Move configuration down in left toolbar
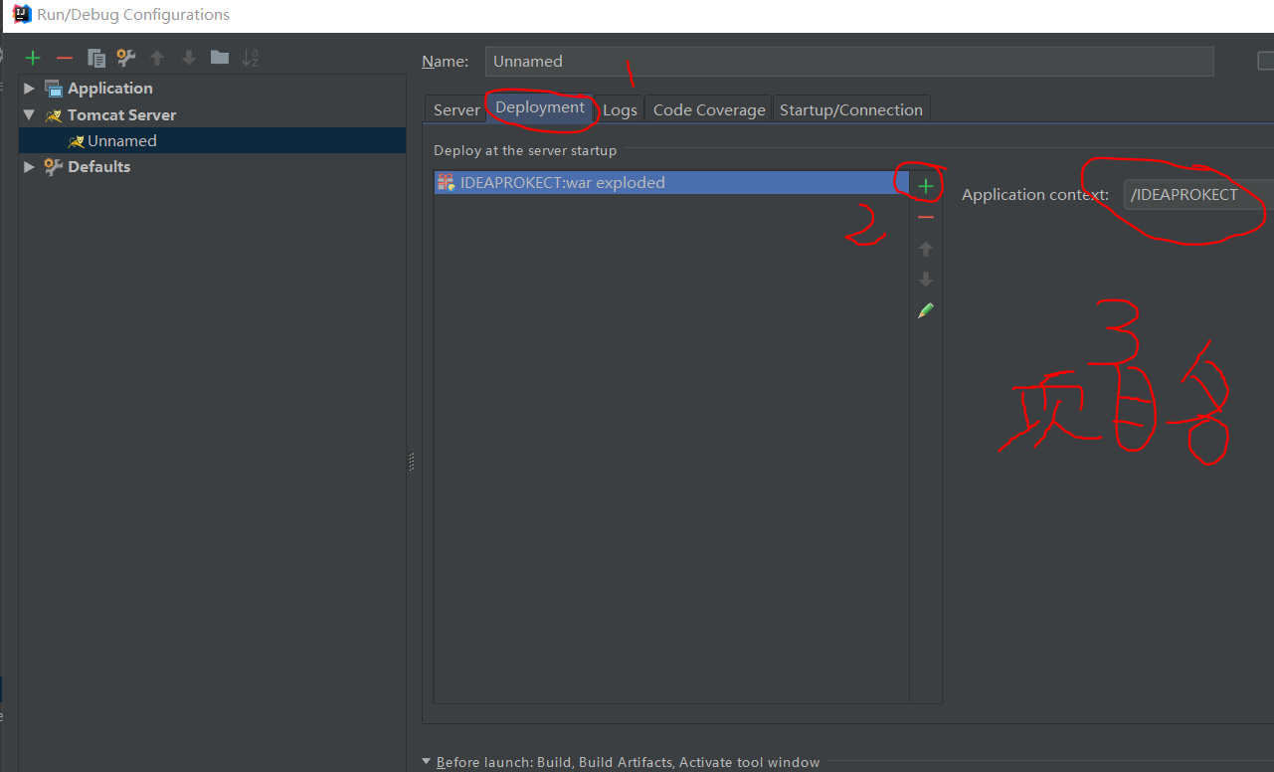 click(188, 58)
